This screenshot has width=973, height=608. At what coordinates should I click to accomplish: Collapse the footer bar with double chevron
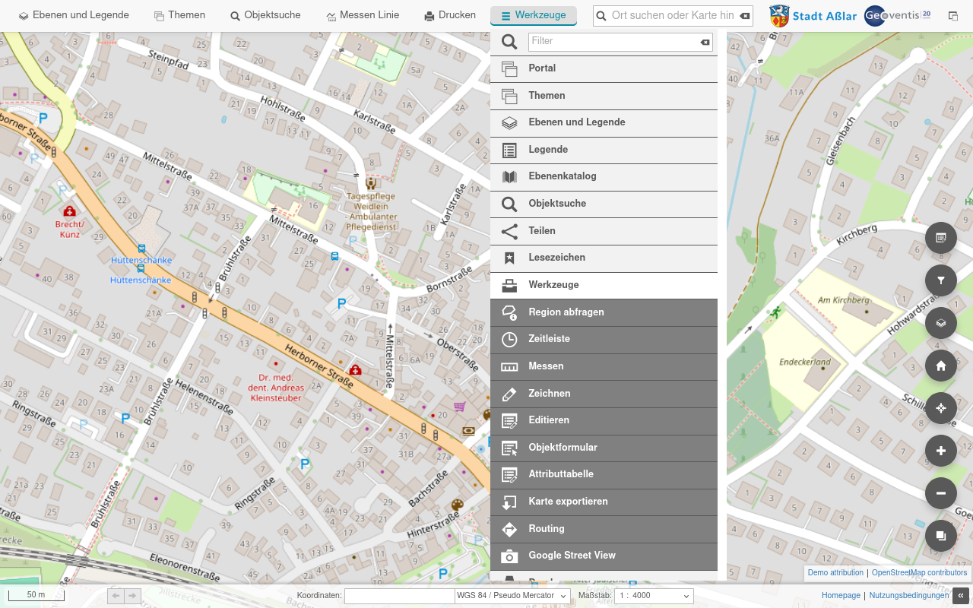click(961, 596)
